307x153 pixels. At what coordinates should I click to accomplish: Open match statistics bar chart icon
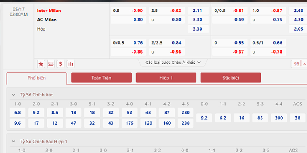pos(71,64)
